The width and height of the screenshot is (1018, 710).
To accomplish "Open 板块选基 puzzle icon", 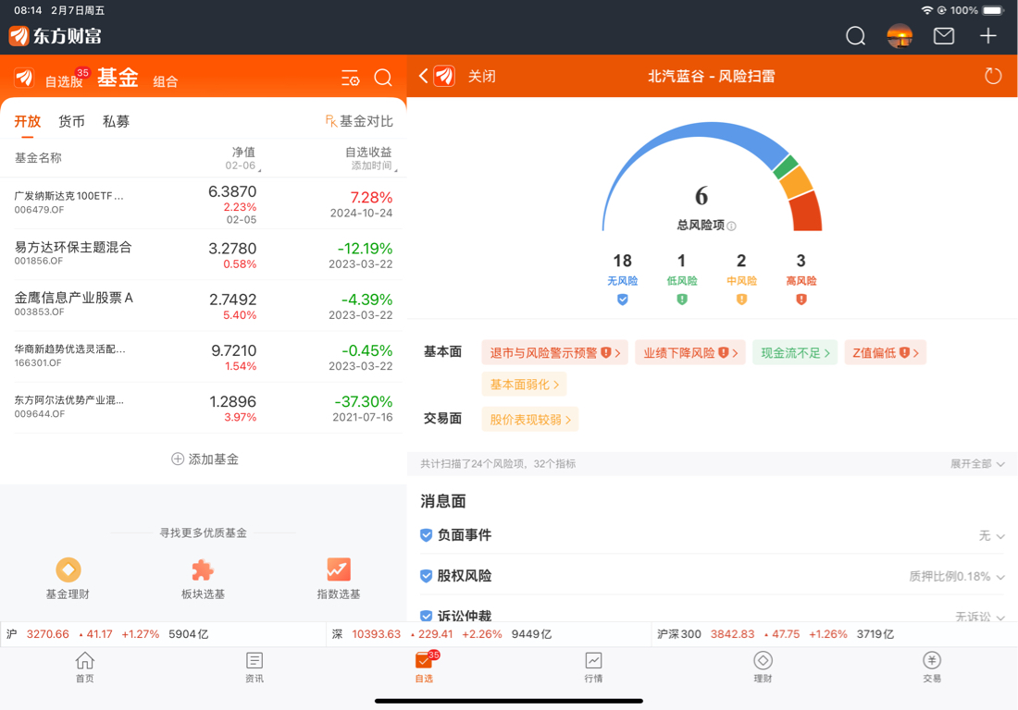I will 204,570.
